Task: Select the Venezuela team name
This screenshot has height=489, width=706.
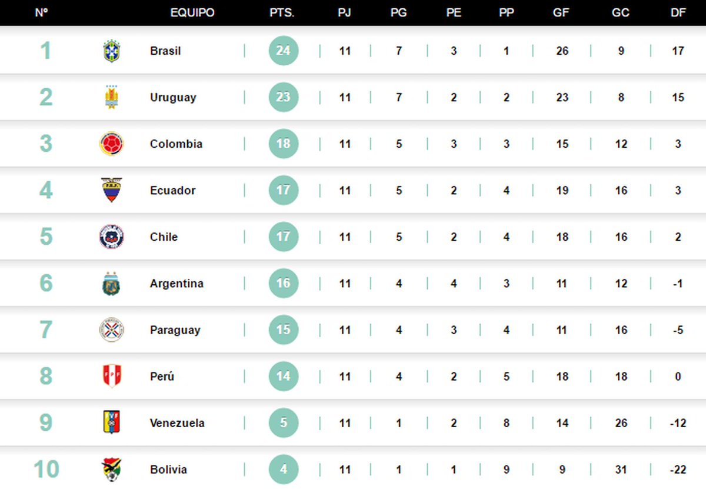Action: point(177,423)
